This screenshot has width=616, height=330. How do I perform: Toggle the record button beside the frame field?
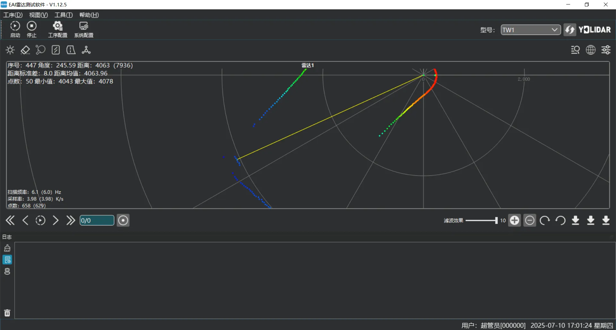coord(123,220)
